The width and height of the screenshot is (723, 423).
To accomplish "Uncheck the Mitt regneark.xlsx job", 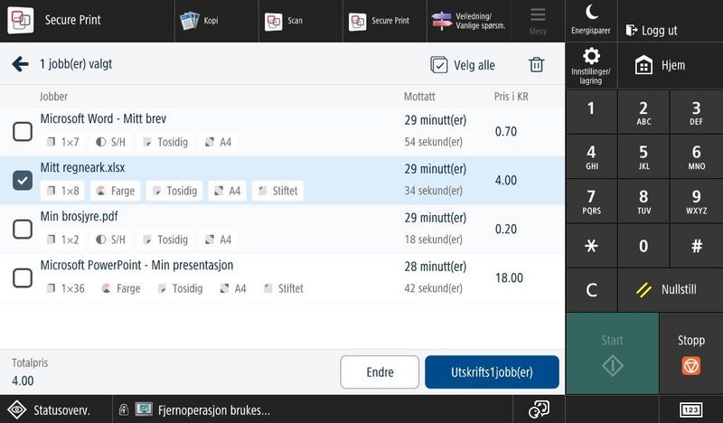I will click(23, 181).
